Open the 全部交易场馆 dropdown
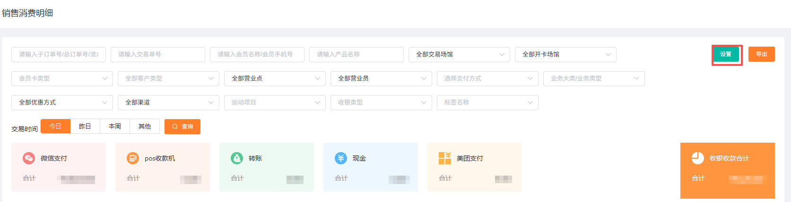791x202 pixels. 459,55
